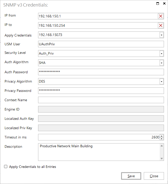The image size is (168, 184).
Task: Save the SNMP v3 credentials
Action: pyautogui.click(x=131, y=176)
